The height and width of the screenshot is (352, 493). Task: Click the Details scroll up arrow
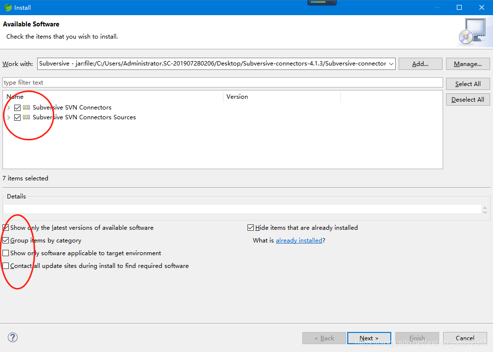tap(485, 208)
